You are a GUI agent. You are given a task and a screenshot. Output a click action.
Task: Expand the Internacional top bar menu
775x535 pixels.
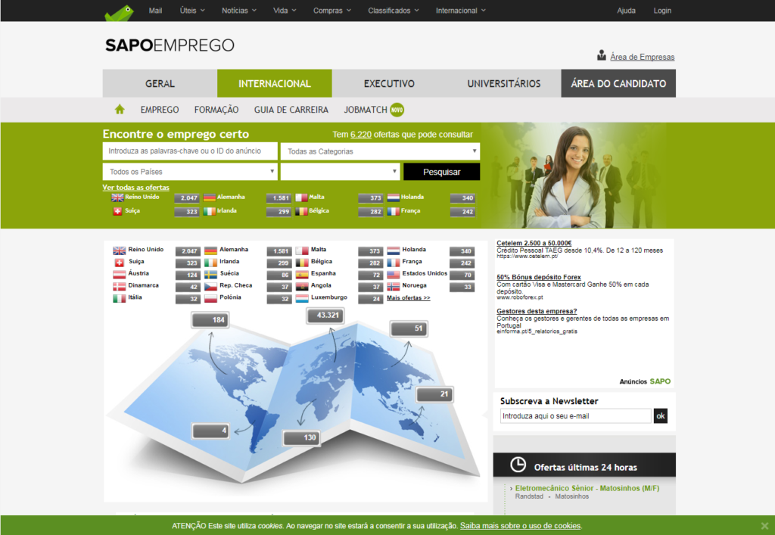coord(461,11)
